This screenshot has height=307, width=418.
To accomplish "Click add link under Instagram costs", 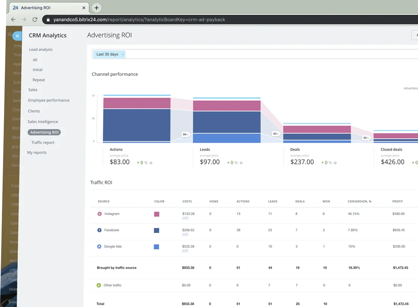I will pyautogui.click(x=185, y=218).
